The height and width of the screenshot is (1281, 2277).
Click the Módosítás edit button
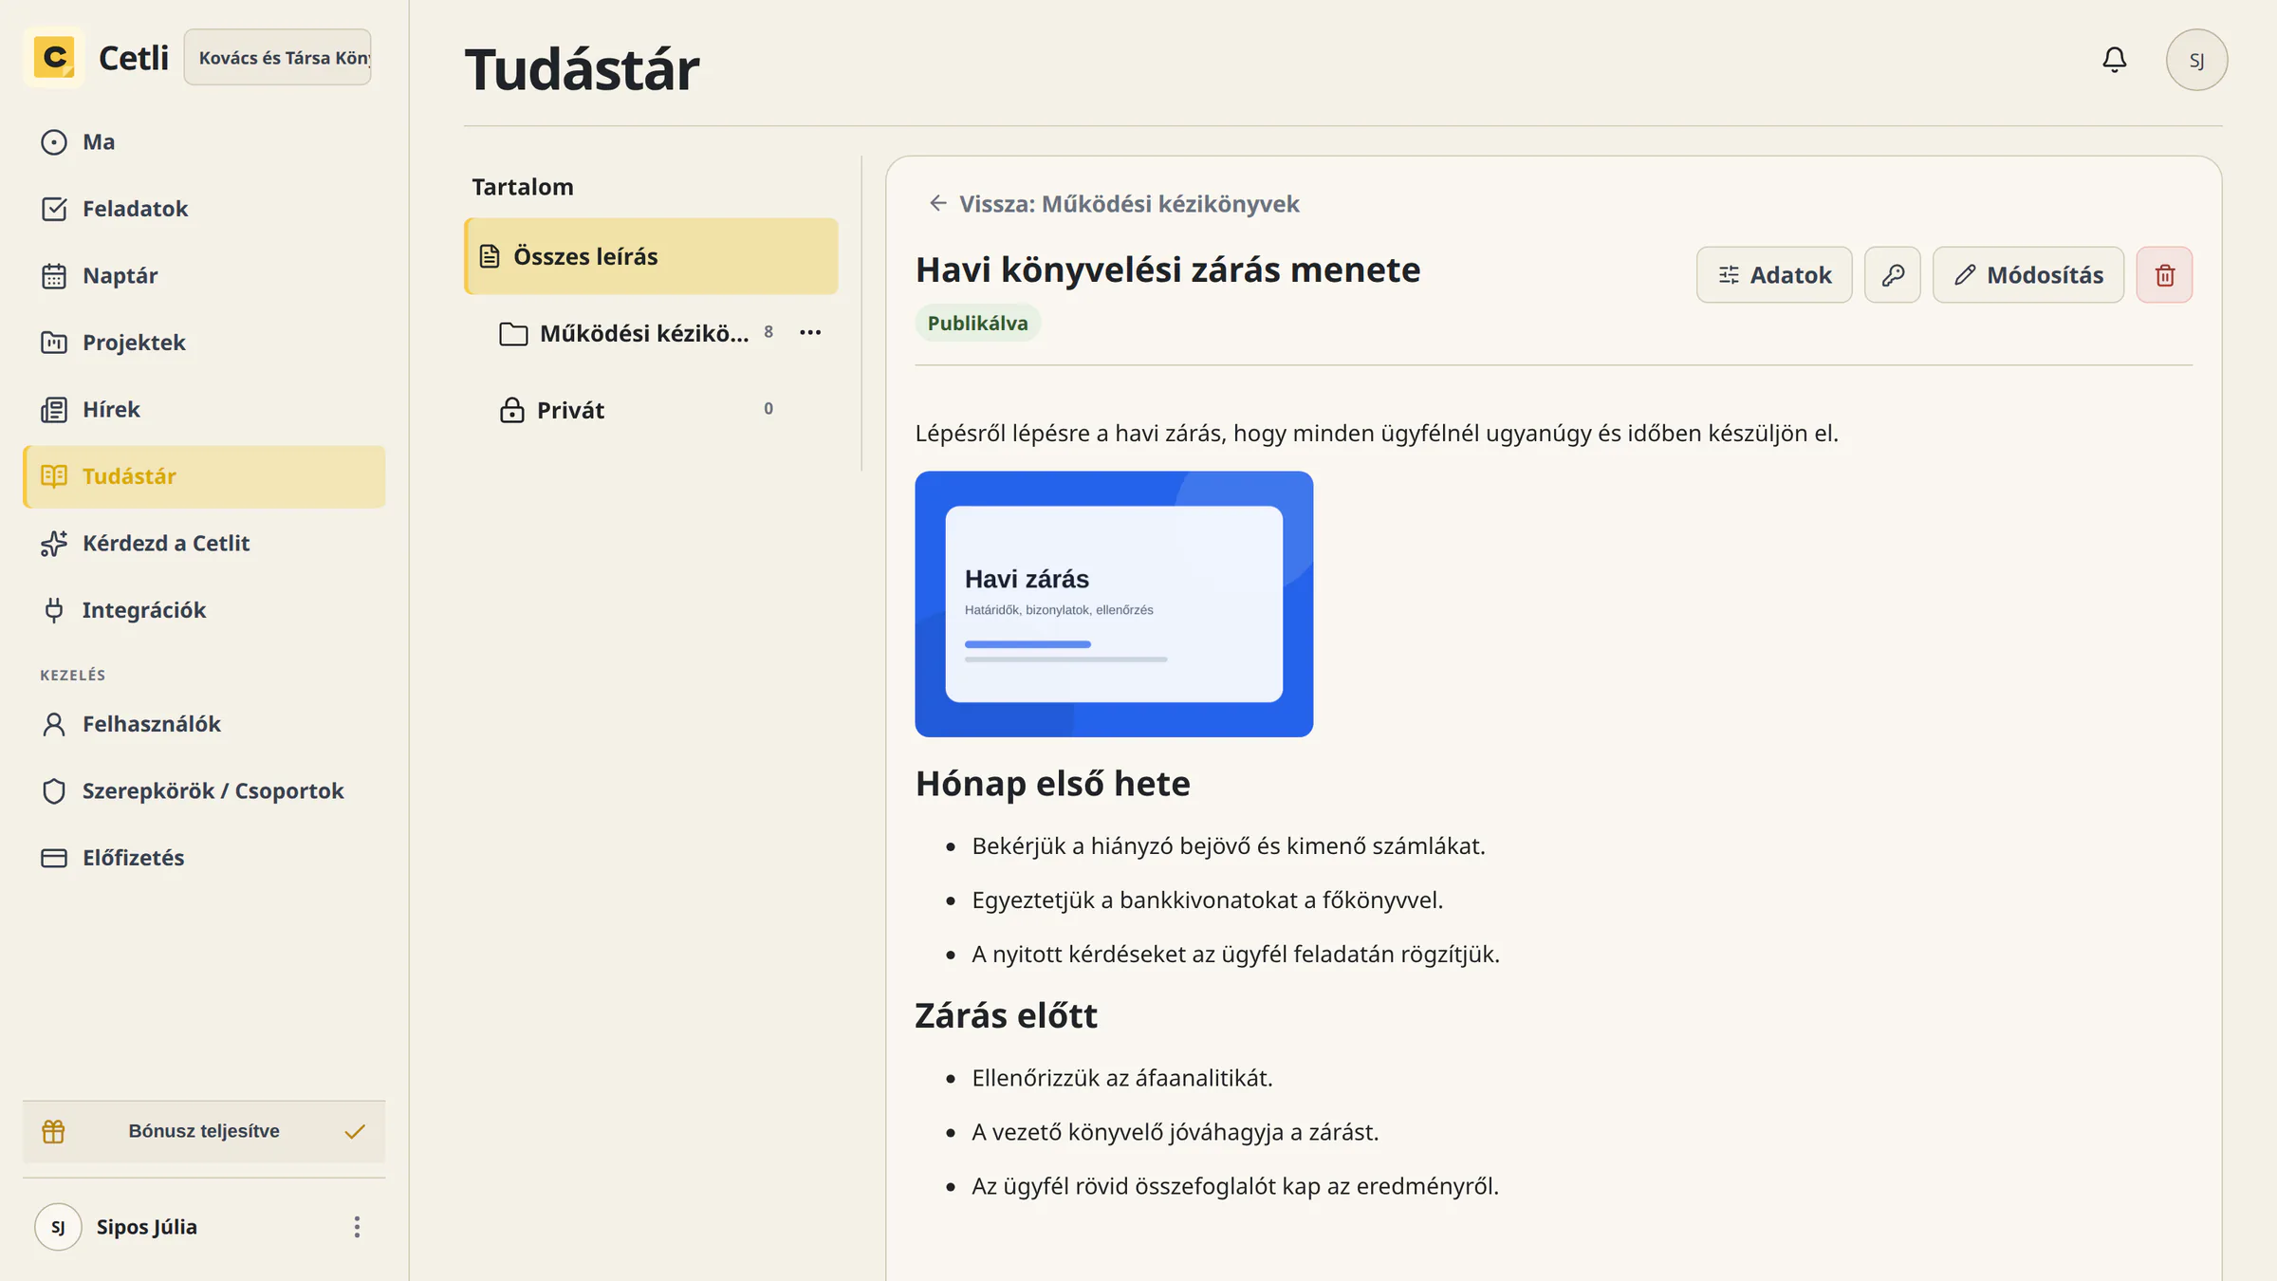pos(2027,275)
